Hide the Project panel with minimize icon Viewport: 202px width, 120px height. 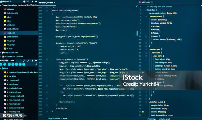36,2
